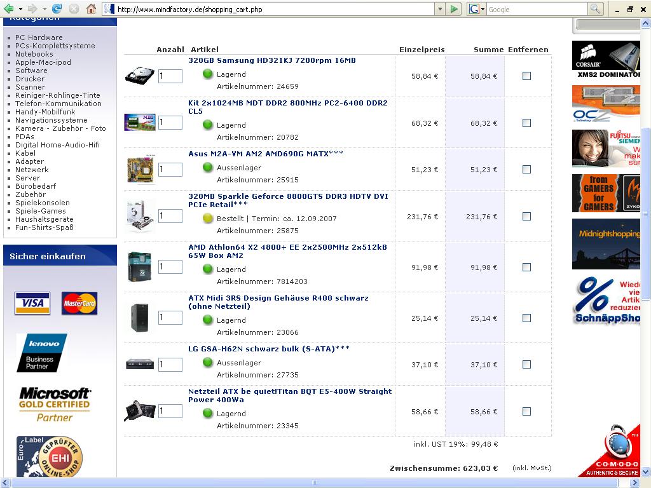Click the Corsair XMS2 Dominator banner
651x488 pixels.
(x=606, y=60)
